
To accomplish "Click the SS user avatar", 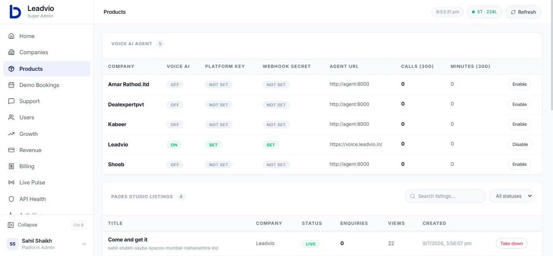I will pyautogui.click(x=13, y=244).
